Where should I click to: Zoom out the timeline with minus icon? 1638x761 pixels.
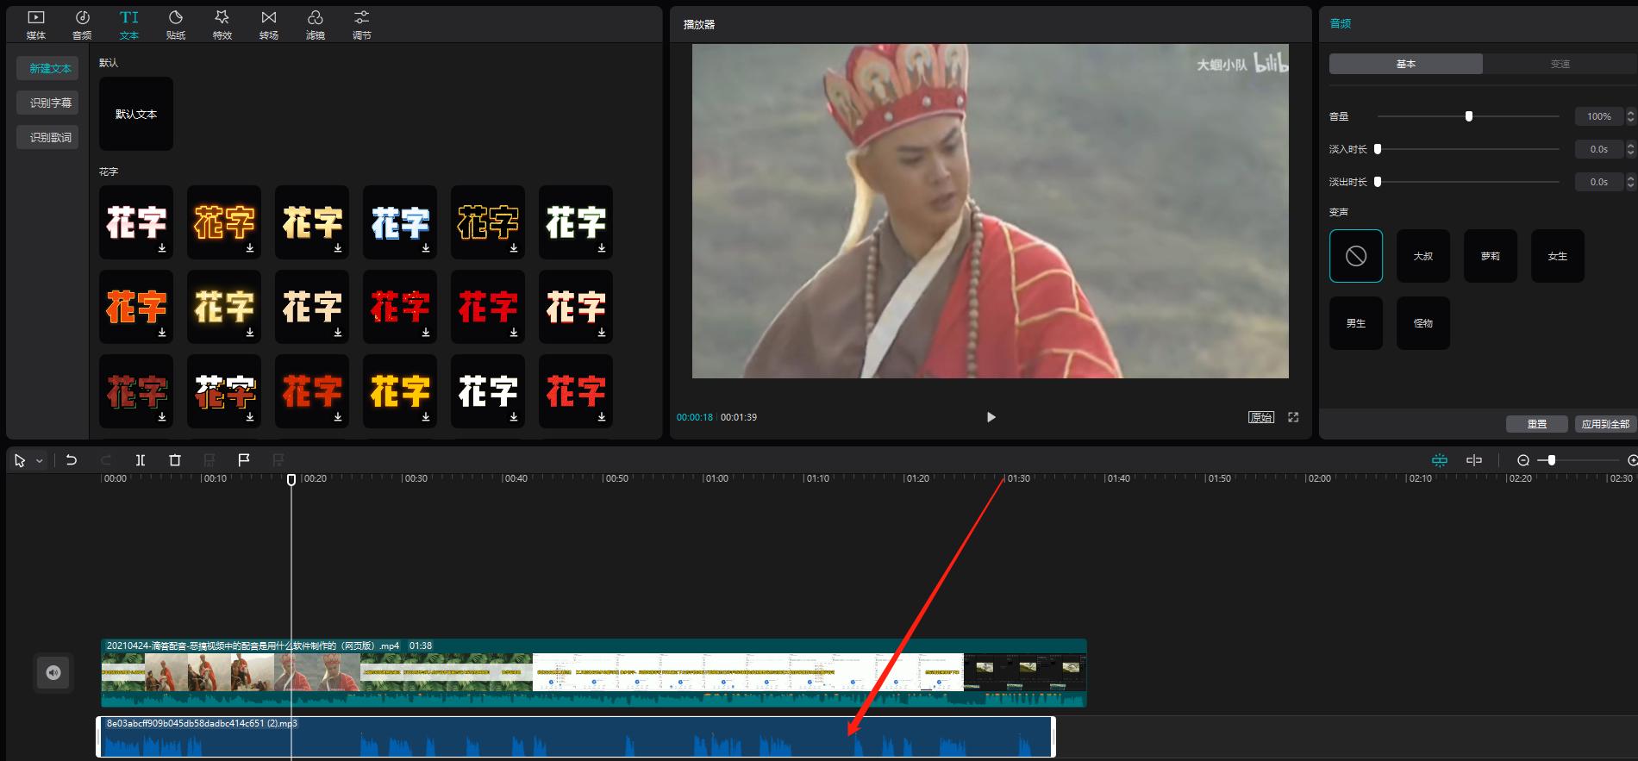point(1523,461)
